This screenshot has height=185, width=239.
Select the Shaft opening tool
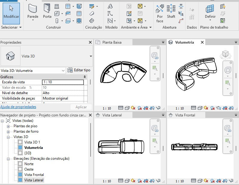pos(171,11)
